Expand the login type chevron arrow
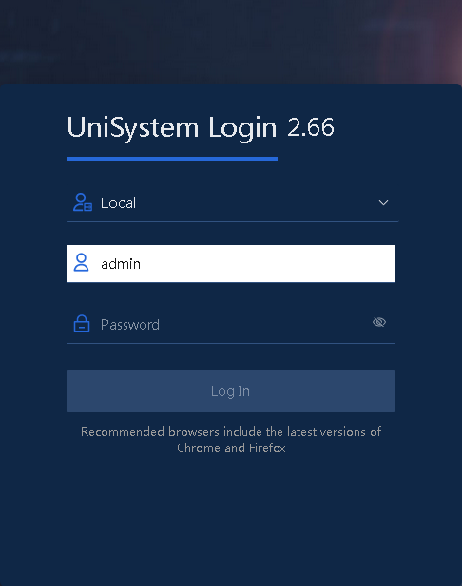 click(x=383, y=203)
